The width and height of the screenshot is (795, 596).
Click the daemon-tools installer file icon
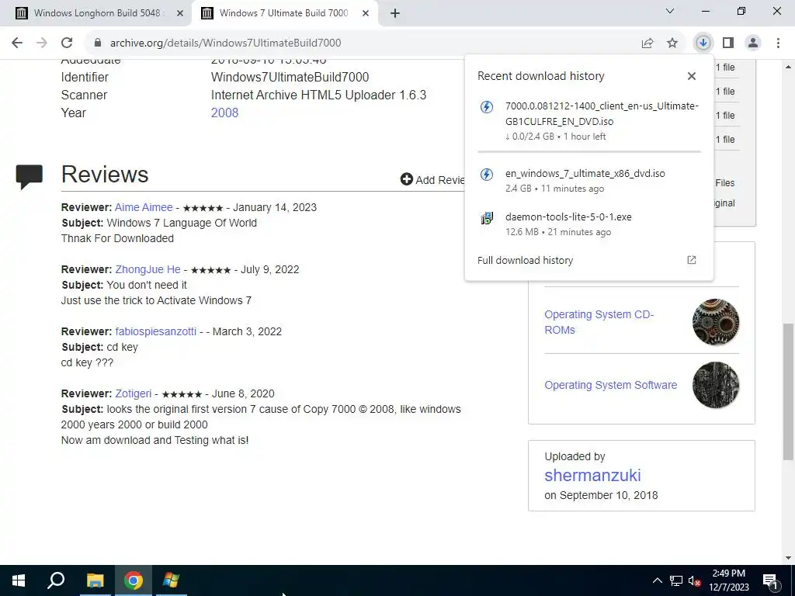[487, 218]
